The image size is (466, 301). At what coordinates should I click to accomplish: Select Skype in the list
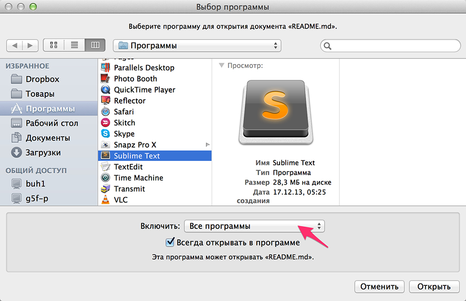coord(155,133)
